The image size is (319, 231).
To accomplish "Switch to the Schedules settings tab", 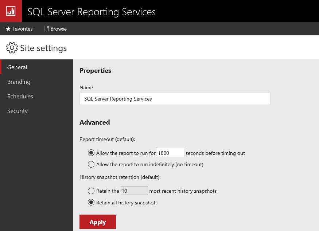I will point(20,96).
